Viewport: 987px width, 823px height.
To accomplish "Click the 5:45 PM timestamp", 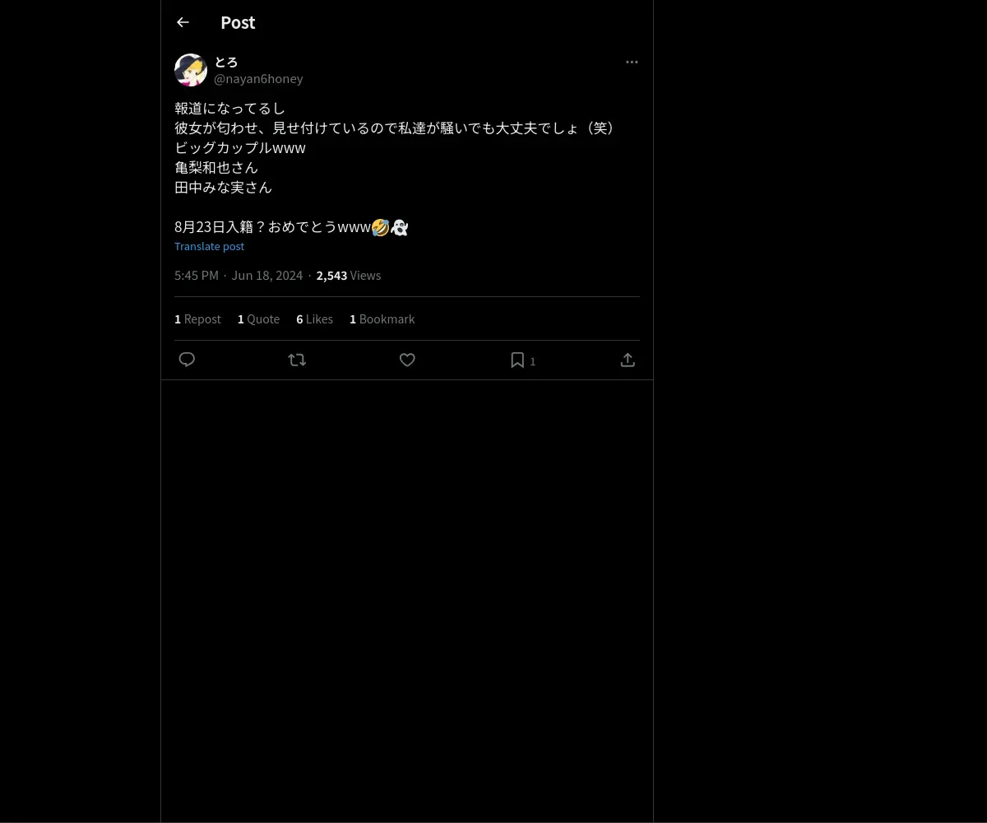I will pyautogui.click(x=197, y=275).
